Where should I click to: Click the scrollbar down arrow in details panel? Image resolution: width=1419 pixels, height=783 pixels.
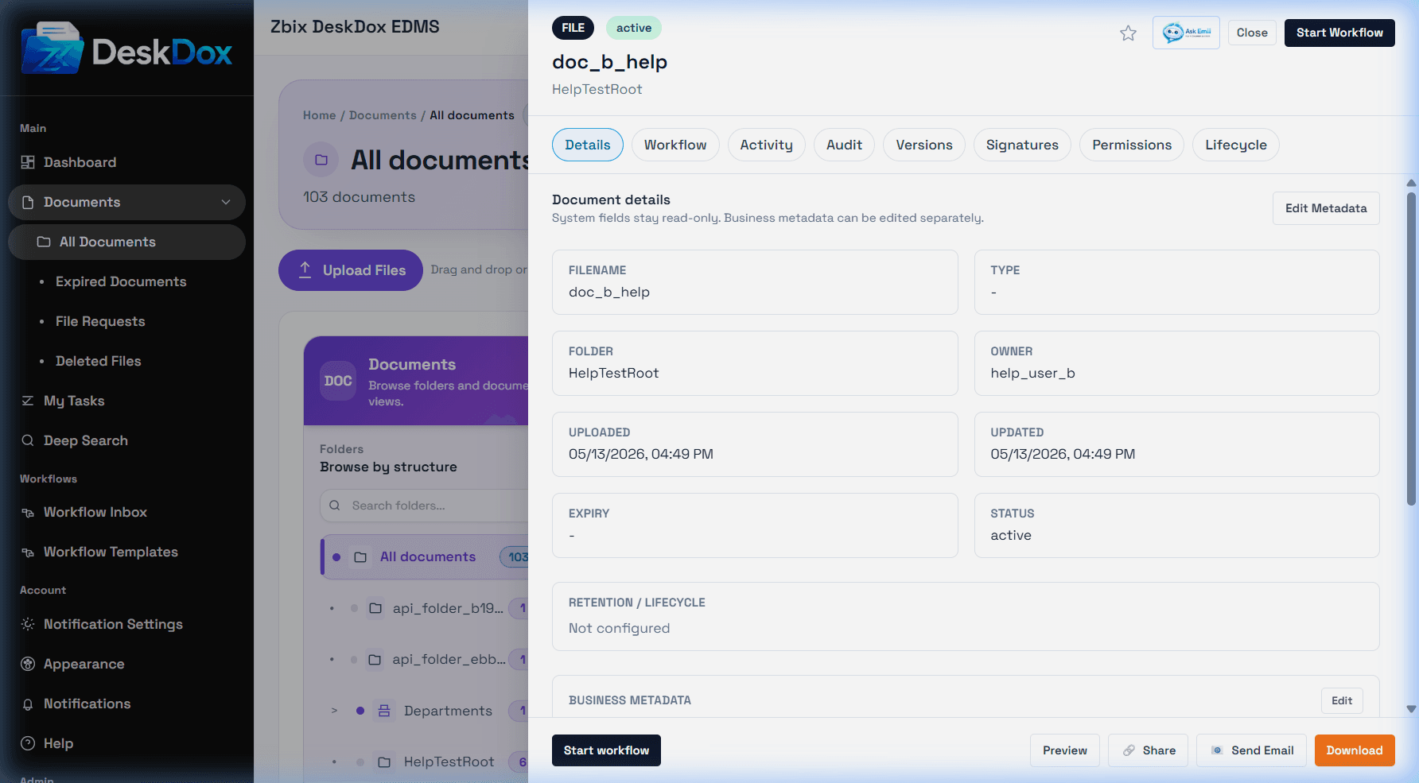[1411, 709]
